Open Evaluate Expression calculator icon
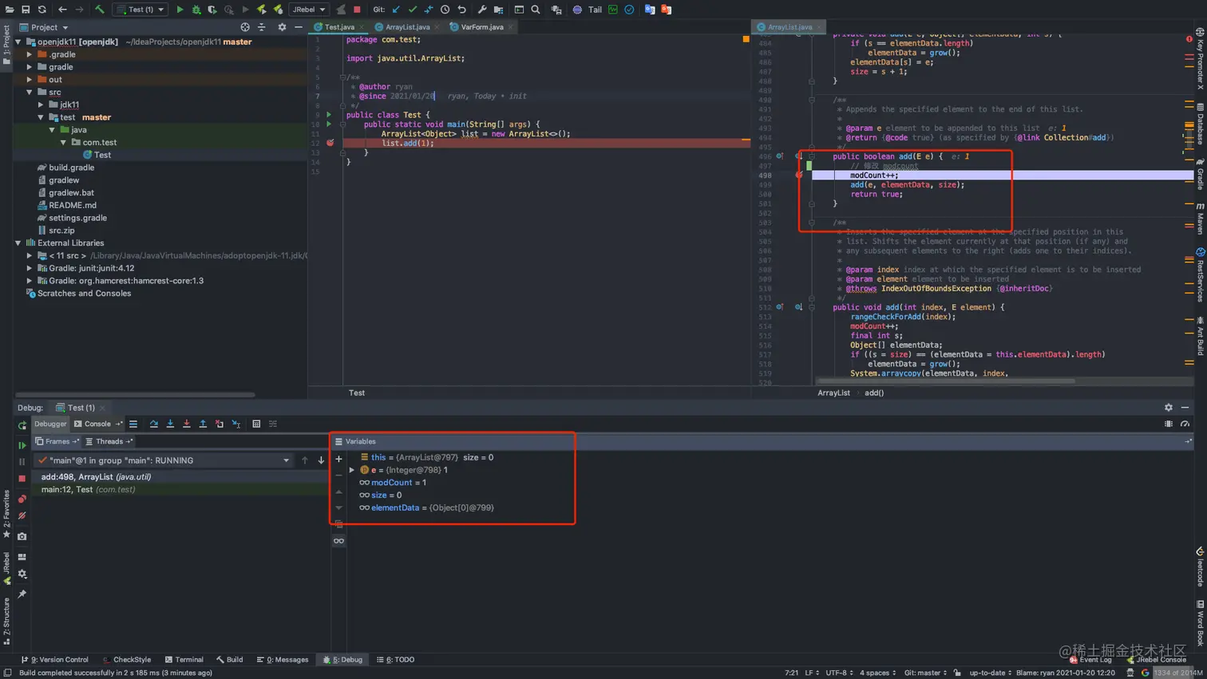 tap(256, 424)
